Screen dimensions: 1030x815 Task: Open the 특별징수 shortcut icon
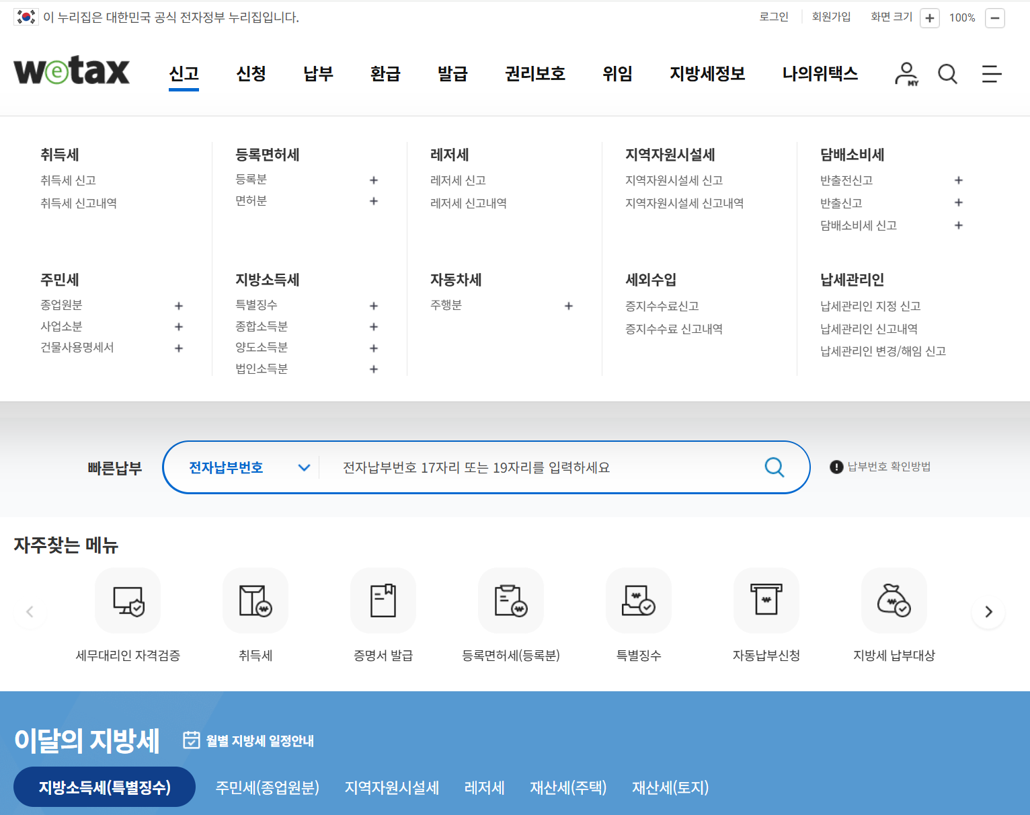coord(638,600)
